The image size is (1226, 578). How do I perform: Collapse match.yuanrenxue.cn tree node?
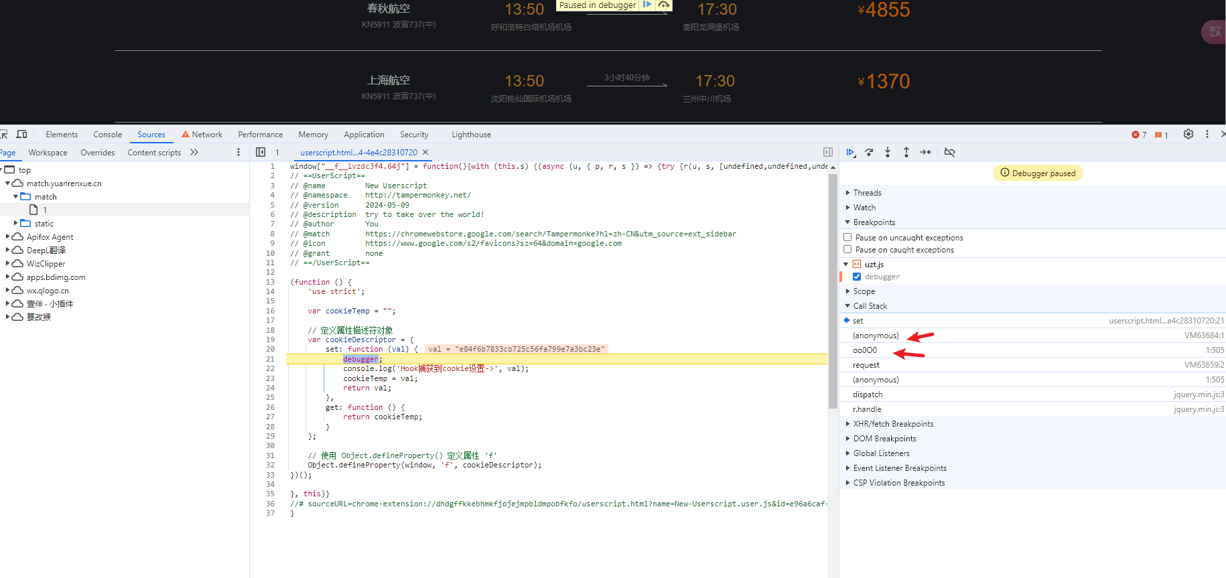coord(8,183)
